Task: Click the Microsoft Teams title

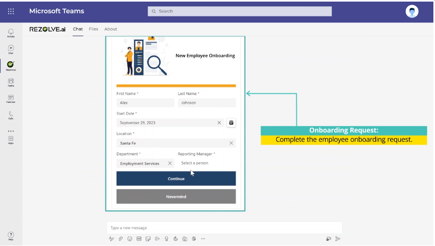Action: [57, 11]
